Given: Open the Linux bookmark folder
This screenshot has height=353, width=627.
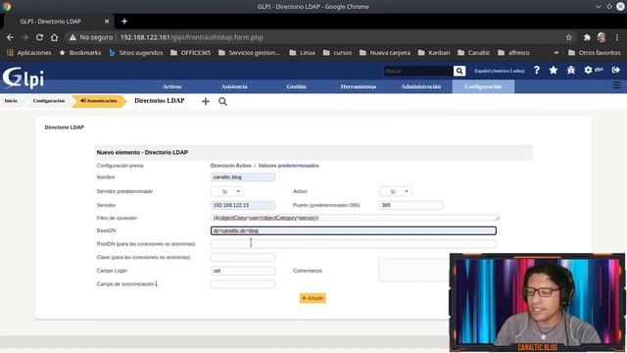Looking at the screenshot, I should pos(303,52).
